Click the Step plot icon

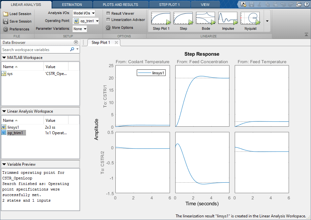point(183,18)
